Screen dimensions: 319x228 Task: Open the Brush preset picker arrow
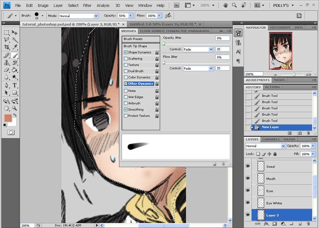(42, 16)
